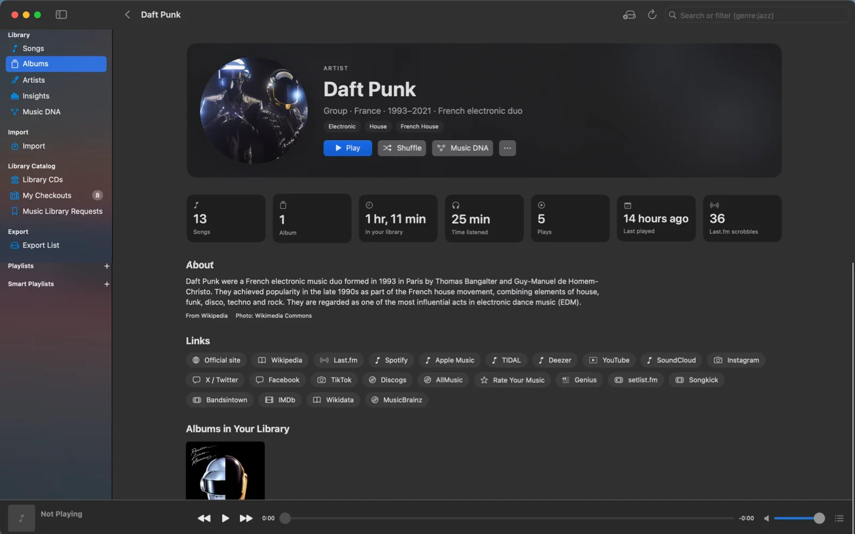
Task: Click the car mode icon in toolbar
Action: point(629,15)
